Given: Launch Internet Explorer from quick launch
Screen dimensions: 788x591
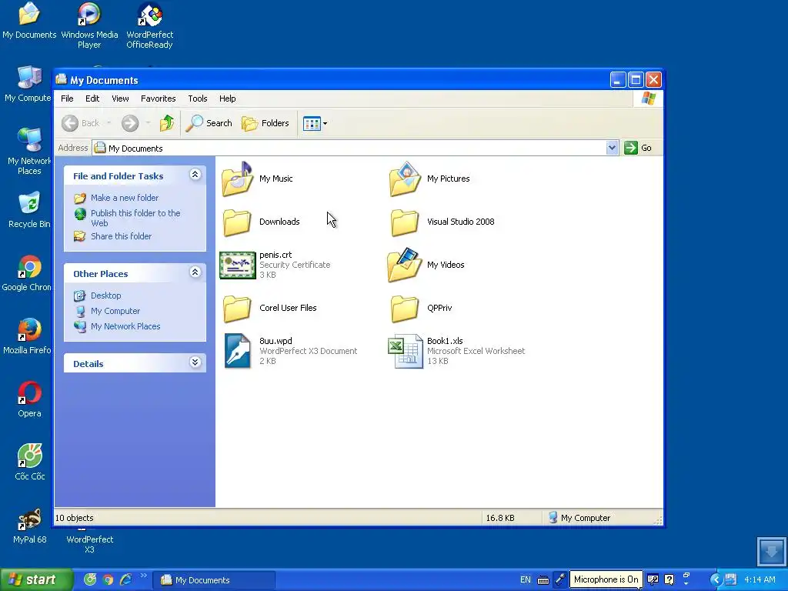Looking at the screenshot, I should pyautogui.click(x=125, y=580).
